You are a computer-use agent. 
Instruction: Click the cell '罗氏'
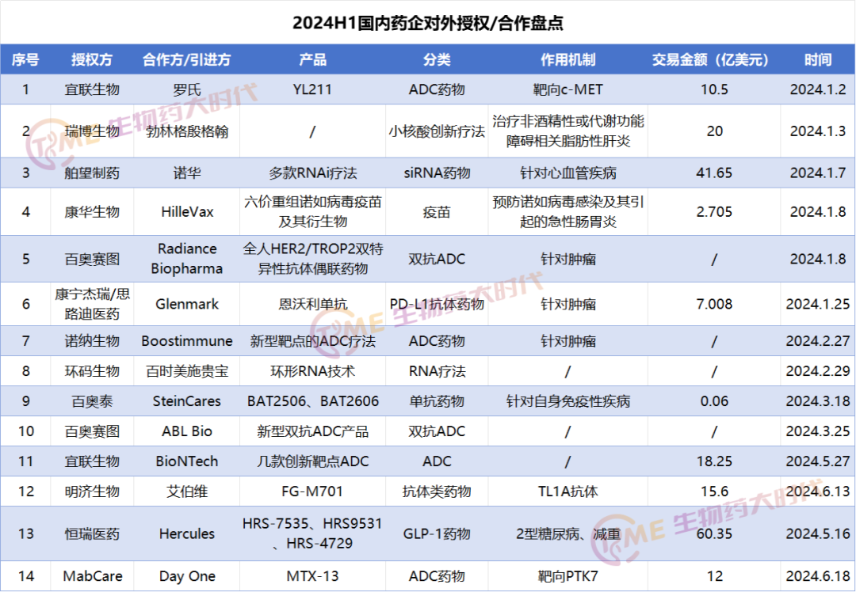coord(187,89)
